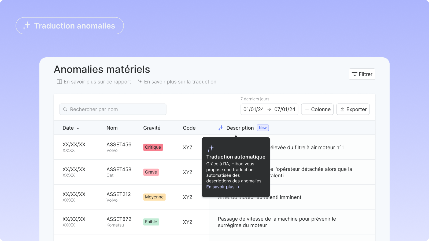Click the sparkle icon beside Description header
The height and width of the screenshot is (241, 429).
click(x=221, y=128)
